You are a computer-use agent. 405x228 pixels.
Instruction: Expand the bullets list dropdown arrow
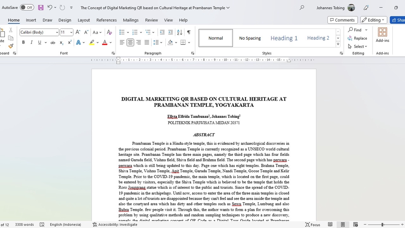pyautogui.click(x=128, y=33)
